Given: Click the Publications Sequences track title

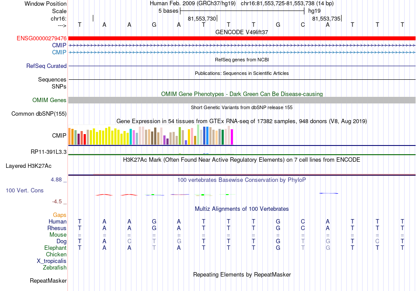Looking at the screenshot, I should 242,73.
